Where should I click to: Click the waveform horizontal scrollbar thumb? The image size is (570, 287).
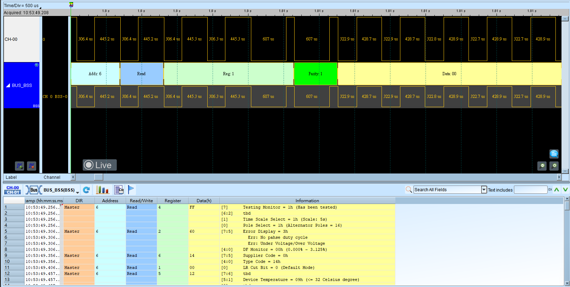pyautogui.click(x=99, y=177)
